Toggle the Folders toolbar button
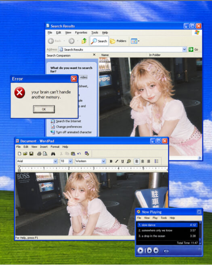Screen dimensions: 212x265 pos(118,41)
